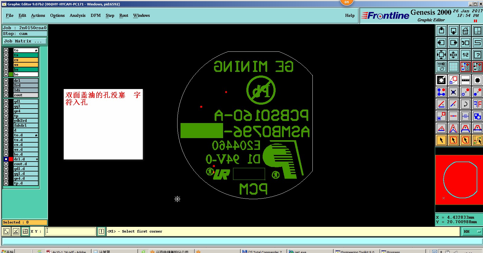This screenshot has width=483, height=253.
Task: Toggle the checkbox for layer 'bs'
Action: [6, 69]
